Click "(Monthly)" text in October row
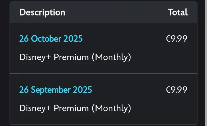This screenshot has width=207, height=126. [x=112, y=57]
